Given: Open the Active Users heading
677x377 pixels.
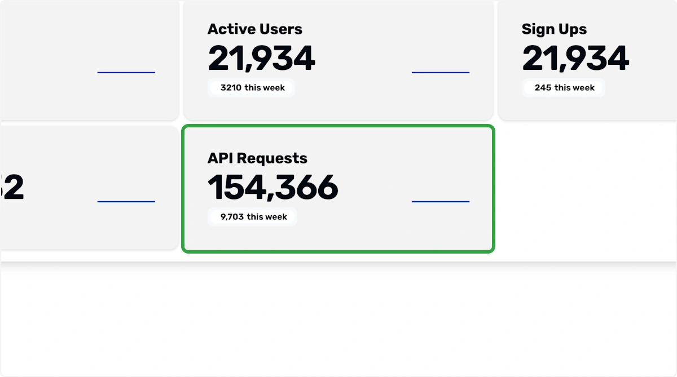Looking at the screenshot, I should coord(255,29).
